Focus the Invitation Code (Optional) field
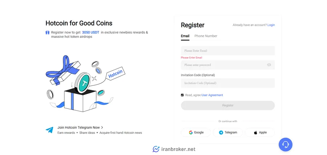Image resolution: width=327 pixels, height=155 pixels. [x=228, y=83]
